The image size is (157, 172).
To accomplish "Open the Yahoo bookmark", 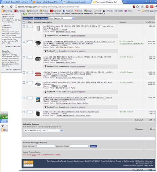I will point(129,11).
